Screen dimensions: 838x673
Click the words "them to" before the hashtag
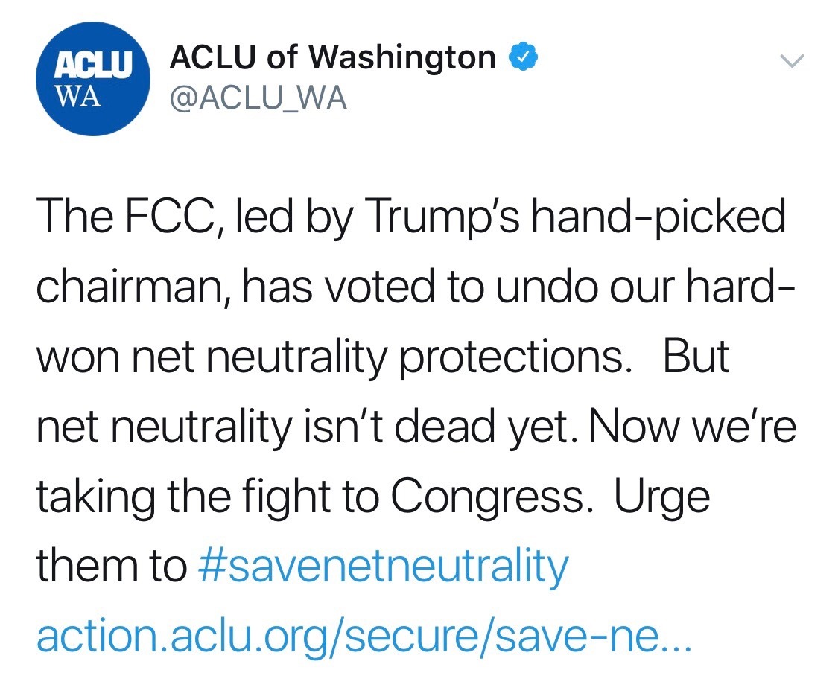[x=110, y=567]
